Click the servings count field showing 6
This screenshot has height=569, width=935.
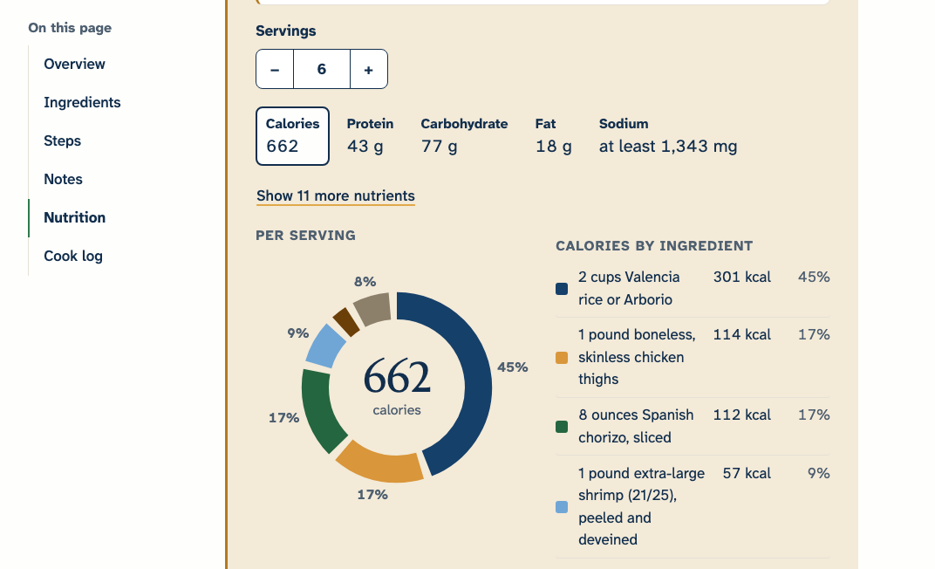(322, 69)
